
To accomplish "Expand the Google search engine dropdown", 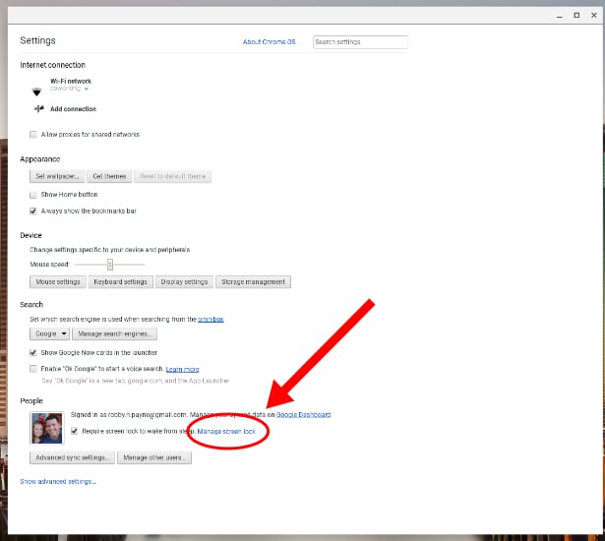I will (49, 333).
